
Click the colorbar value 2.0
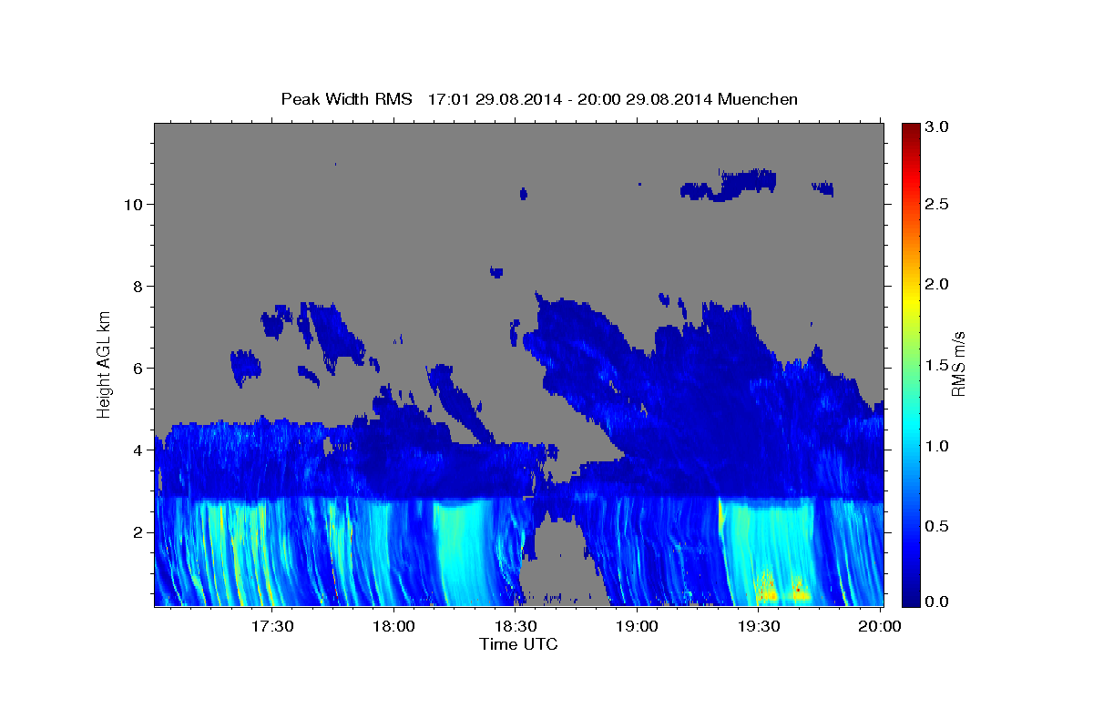(937, 284)
